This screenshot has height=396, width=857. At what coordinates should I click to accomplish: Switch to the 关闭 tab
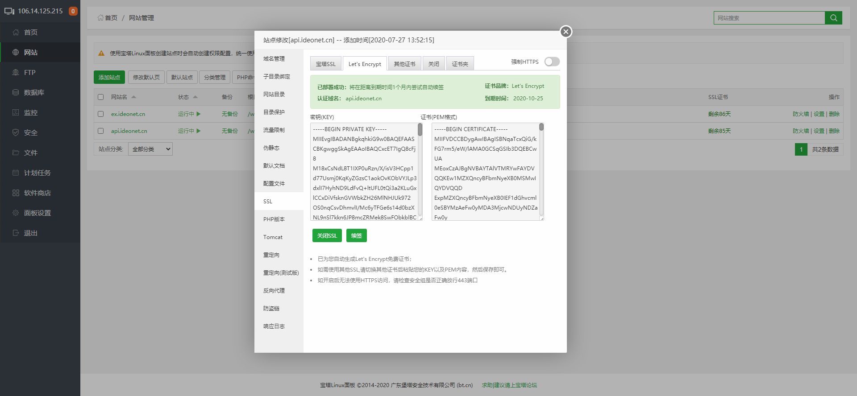(x=434, y=64)
